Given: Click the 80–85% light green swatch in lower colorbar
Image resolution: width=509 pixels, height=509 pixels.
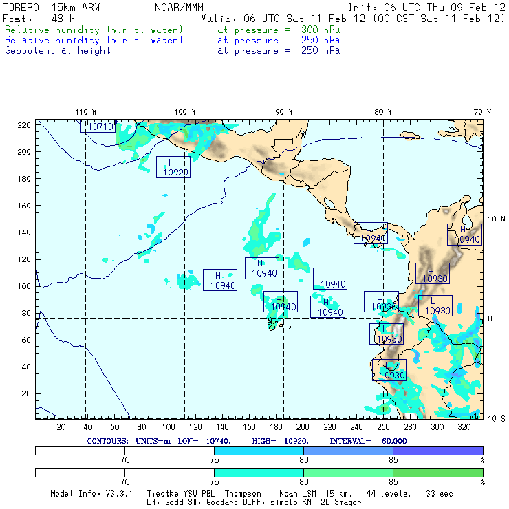Looking at the screenshot, I should coord(348,473).
